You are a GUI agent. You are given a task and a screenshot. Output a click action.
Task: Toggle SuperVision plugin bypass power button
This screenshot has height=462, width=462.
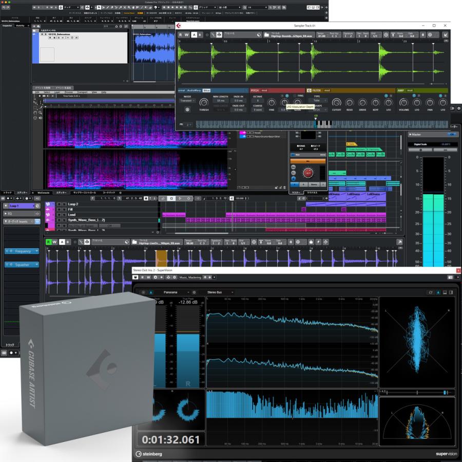coord(135,277)
